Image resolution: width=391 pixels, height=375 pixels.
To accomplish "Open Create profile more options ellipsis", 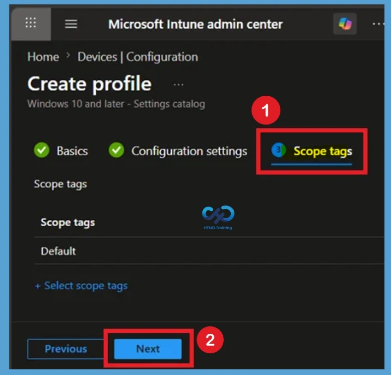I will pos(178,85).
